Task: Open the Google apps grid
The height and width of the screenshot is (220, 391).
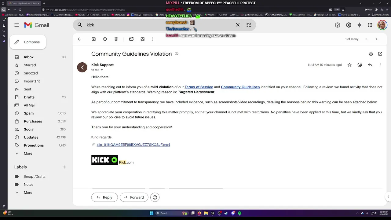Action: tap(370, 25)
